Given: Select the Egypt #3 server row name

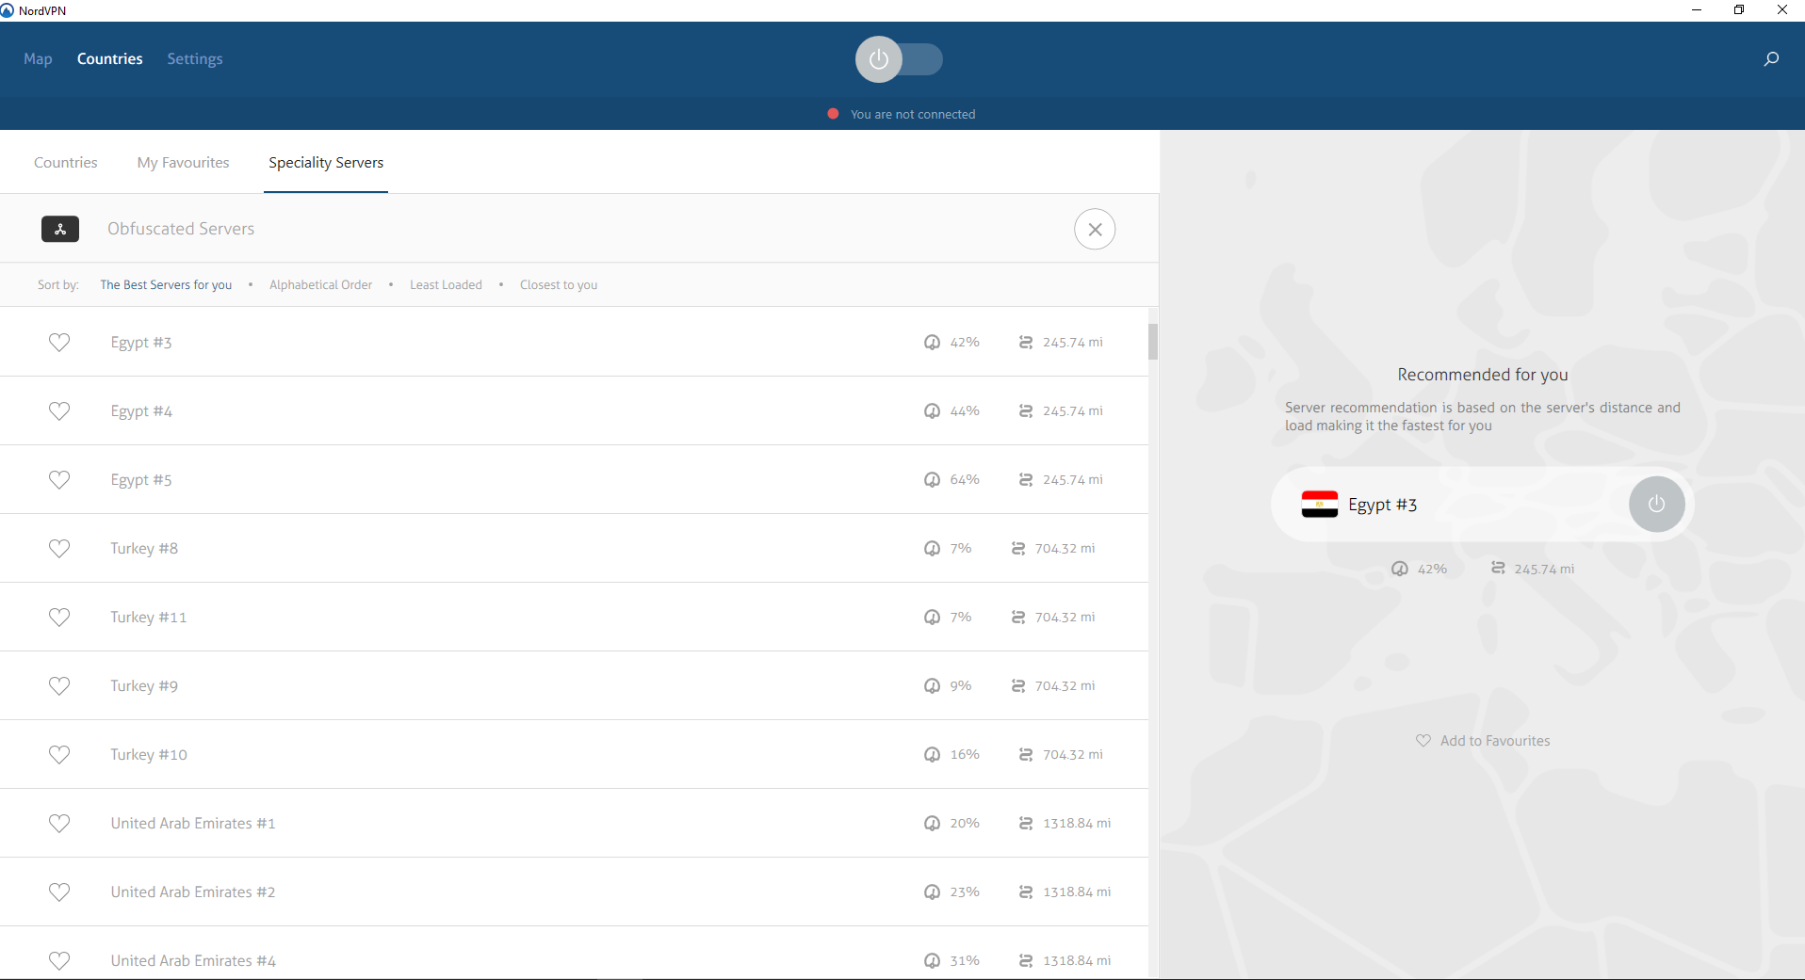Looking at the screenshot, I should [x=141, y=343].
